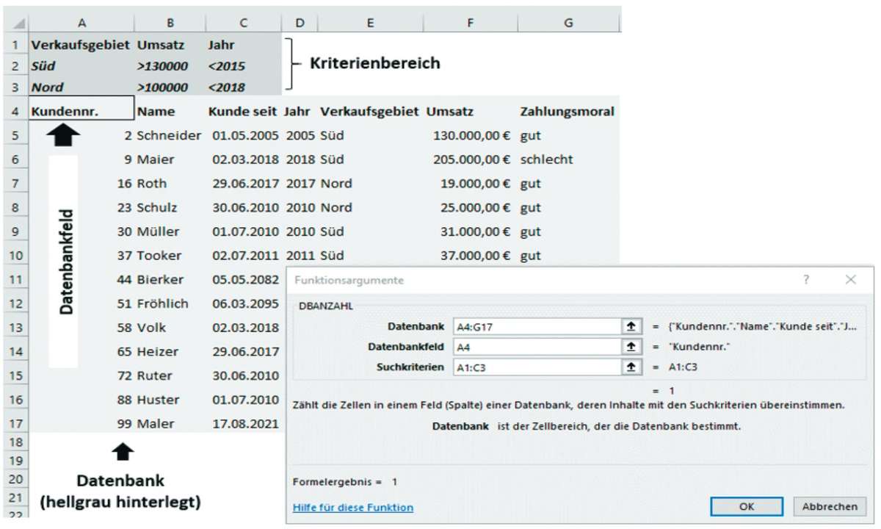
Task: Click criteria cell '>130000'
Action: (x=170, y=66)
